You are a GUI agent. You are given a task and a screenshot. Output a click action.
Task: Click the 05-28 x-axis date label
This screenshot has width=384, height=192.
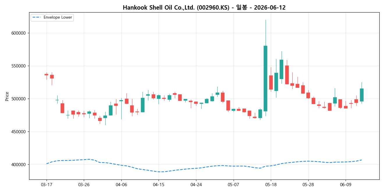[308, 185]
